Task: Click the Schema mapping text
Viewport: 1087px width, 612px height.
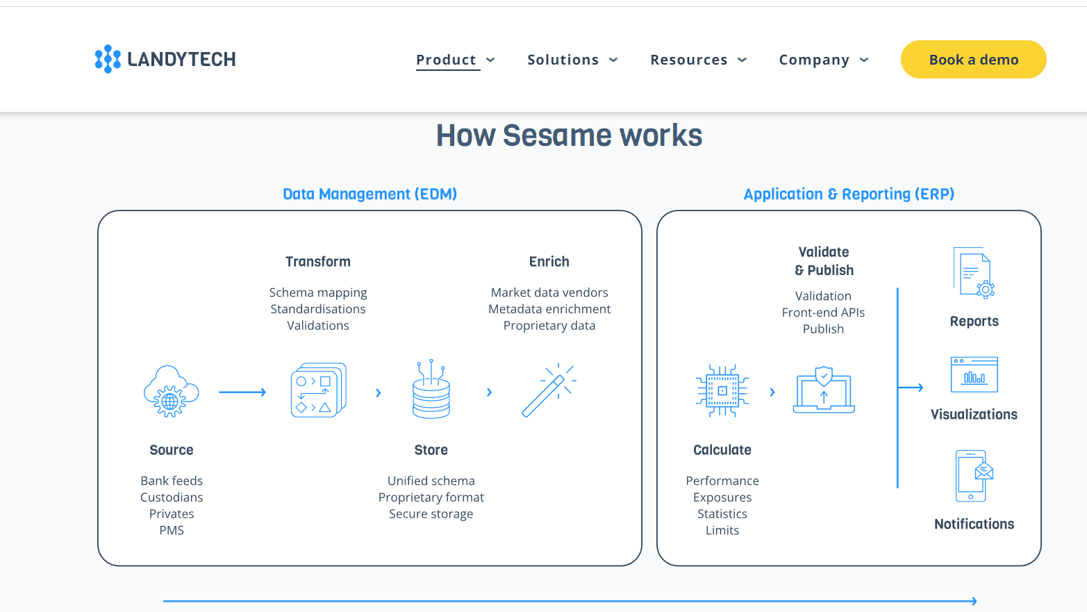Action: pos(318,292)
